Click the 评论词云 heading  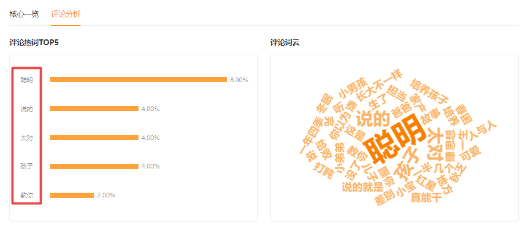(285, 42)
